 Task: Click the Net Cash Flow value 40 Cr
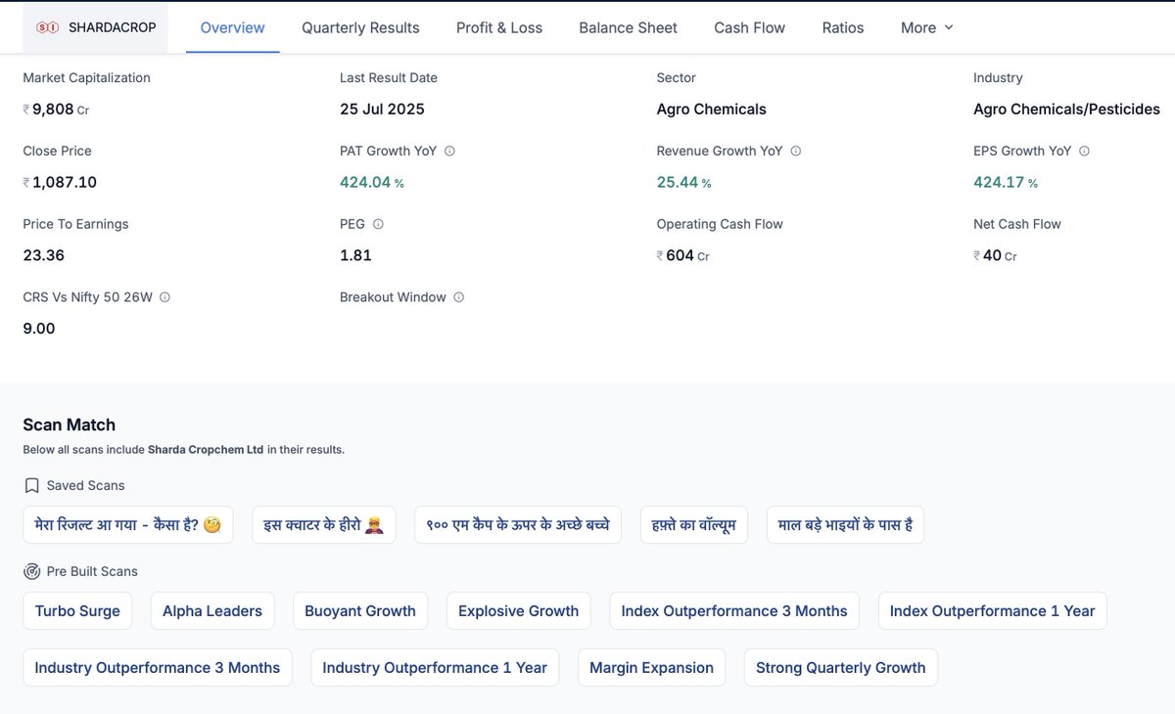pyautogui.click(x=995, y=255)
